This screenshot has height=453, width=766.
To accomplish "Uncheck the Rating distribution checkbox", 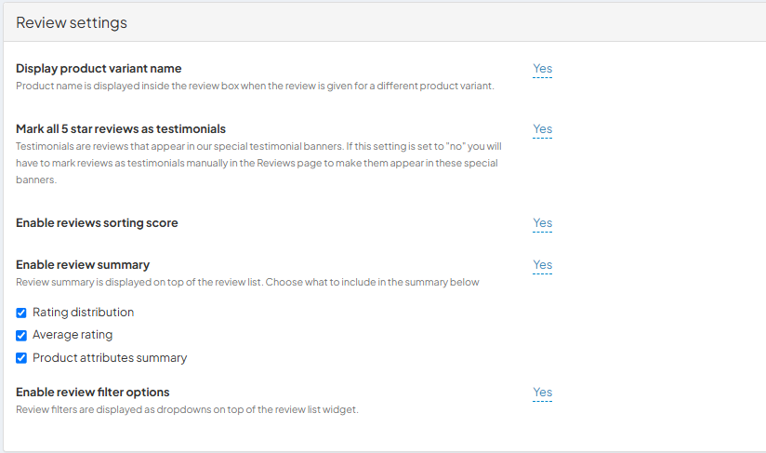I will tap(21, 313).
